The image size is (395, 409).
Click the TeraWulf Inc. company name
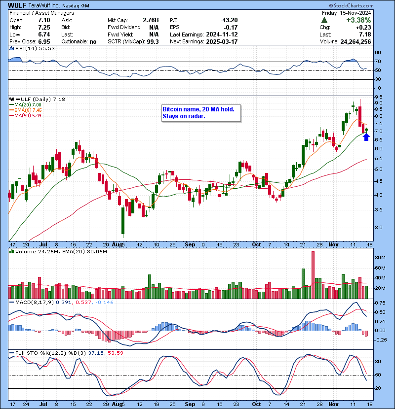[x=44, y=5]
